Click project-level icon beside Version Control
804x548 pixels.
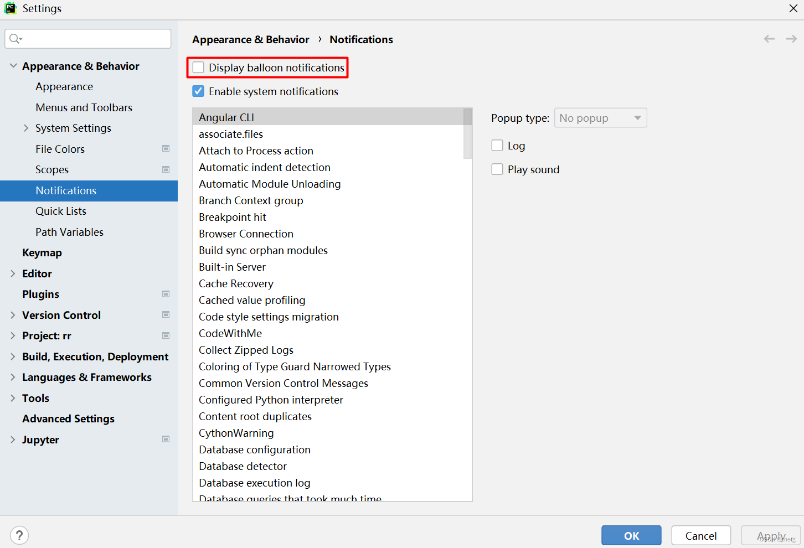click(x=166, y=314)
